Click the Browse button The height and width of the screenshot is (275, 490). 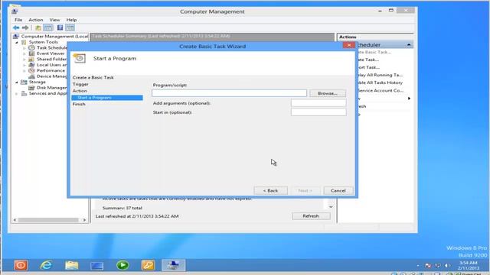328,93
